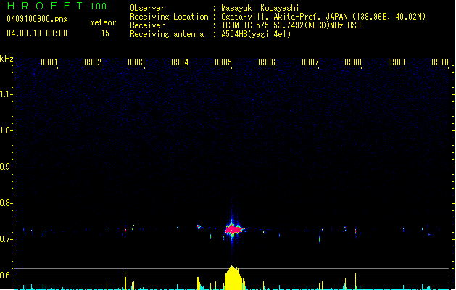Click the 1.1 kHz frequency axis label
This screenshot has height=290, width=456.
pos(6,94)
